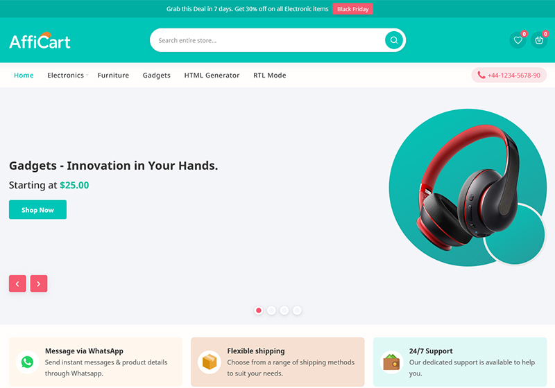The width and height of the screenshot is (555, 388).
Task: Expand the Electronics dropdown menu
Action: point(66,76)
